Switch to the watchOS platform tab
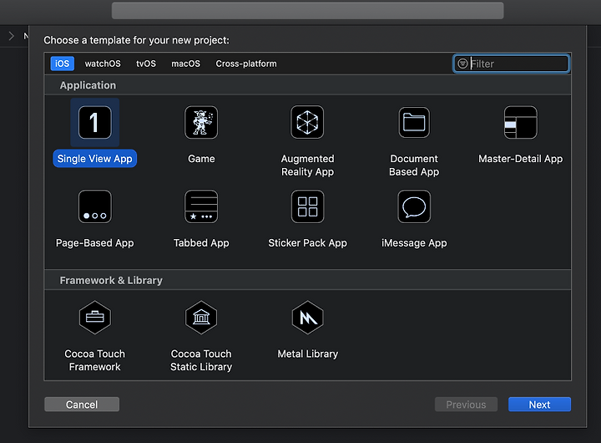Viewport: 601px width, 443px height. coord(103,64)
